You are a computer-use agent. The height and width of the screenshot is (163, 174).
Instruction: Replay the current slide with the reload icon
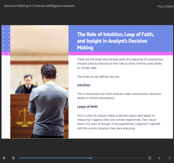pyautogui.click(x=150, y=158)
